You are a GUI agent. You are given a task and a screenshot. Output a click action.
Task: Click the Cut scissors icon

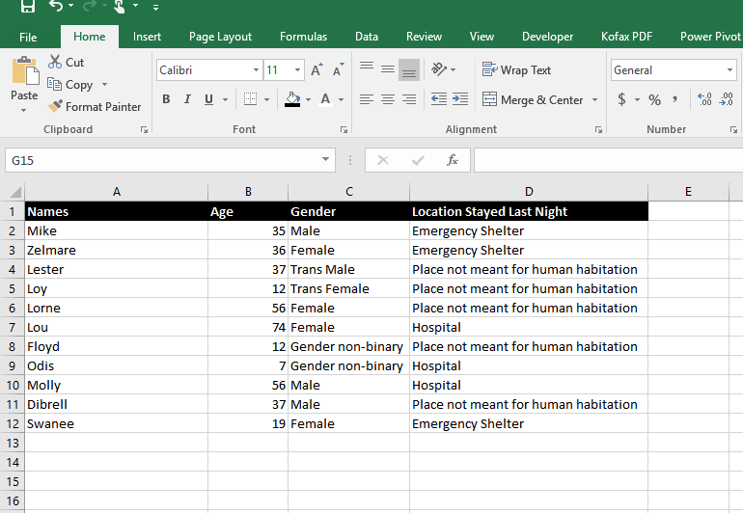(55, 62)
